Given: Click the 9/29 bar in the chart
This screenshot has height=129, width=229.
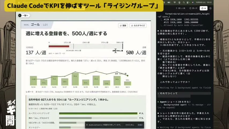Looking at the screenshot, I should click(86, 83).
